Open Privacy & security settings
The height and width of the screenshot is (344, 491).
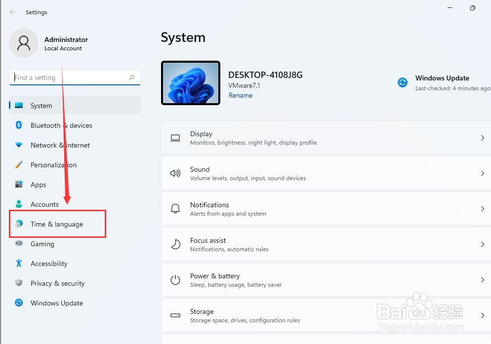pyautogui.click(x=75, y=283)
